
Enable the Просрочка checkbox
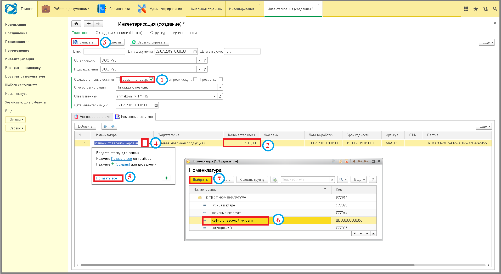click(221, 79)
